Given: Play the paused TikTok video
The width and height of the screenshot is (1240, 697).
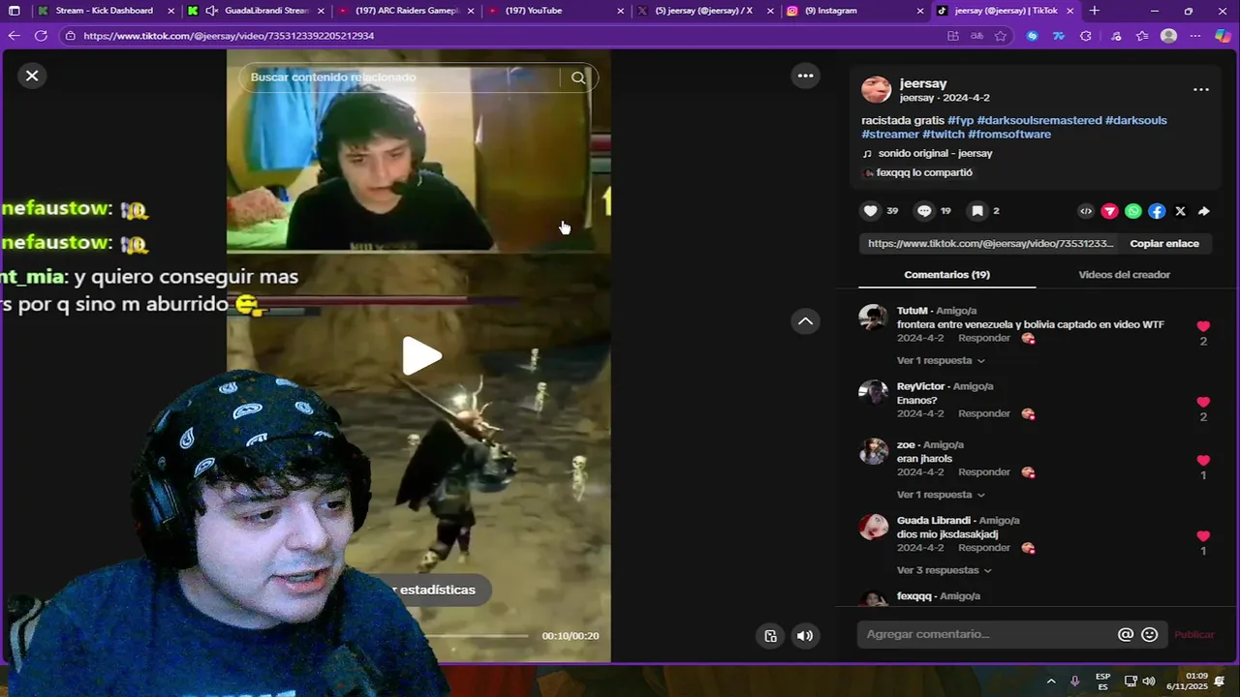Looking at the screenshot, I should (x=421, y=356).
